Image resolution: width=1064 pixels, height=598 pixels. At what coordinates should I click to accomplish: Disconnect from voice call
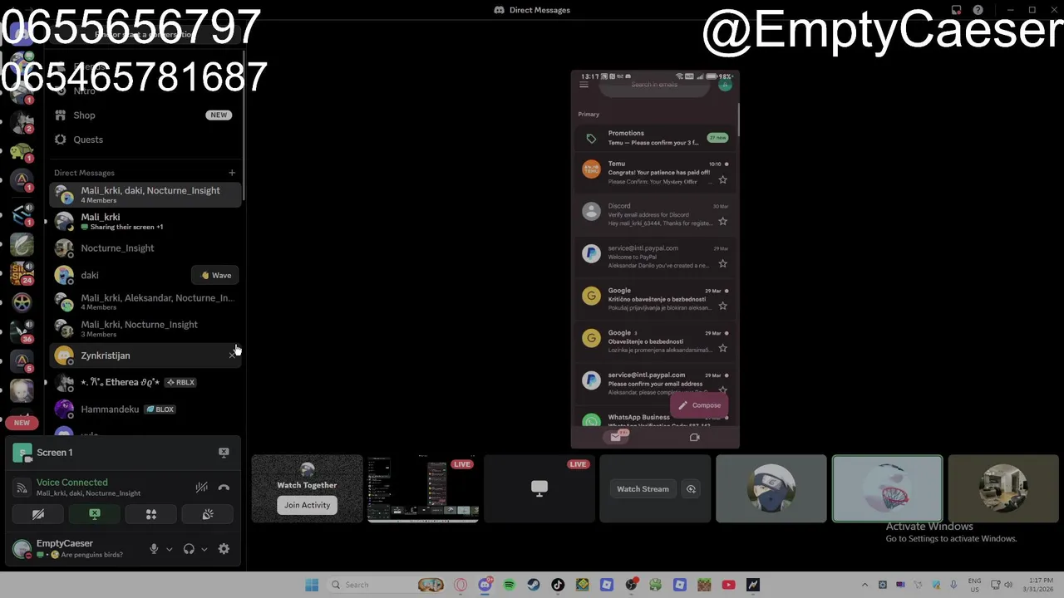tap(224, 488)
